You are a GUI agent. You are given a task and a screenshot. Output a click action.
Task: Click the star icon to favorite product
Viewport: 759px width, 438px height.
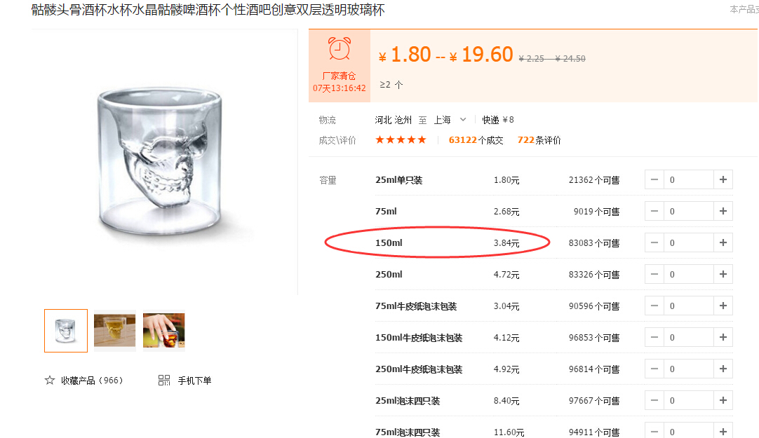point(49,381)
